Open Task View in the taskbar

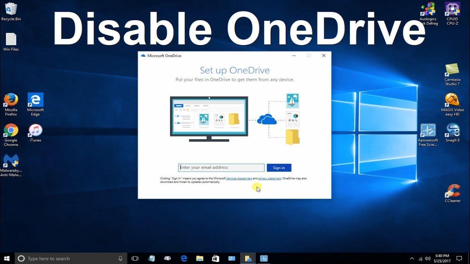(x=135, y=258)
